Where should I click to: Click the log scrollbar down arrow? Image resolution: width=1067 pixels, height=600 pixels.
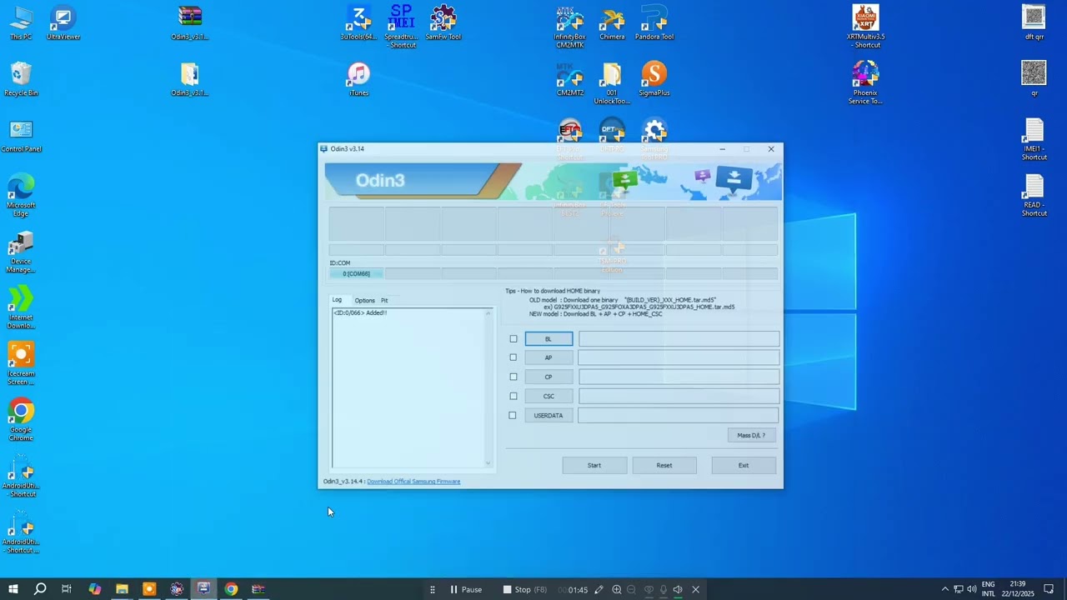click(x=488, y=463)
